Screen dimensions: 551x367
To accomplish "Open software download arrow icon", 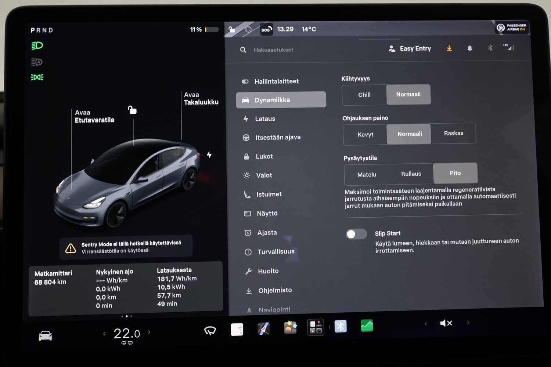I will [x=449, y=48].
